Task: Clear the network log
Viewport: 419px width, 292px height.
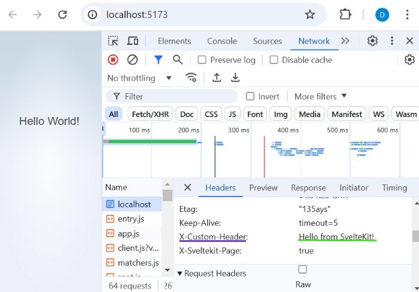Action: (x=133, y=60)
